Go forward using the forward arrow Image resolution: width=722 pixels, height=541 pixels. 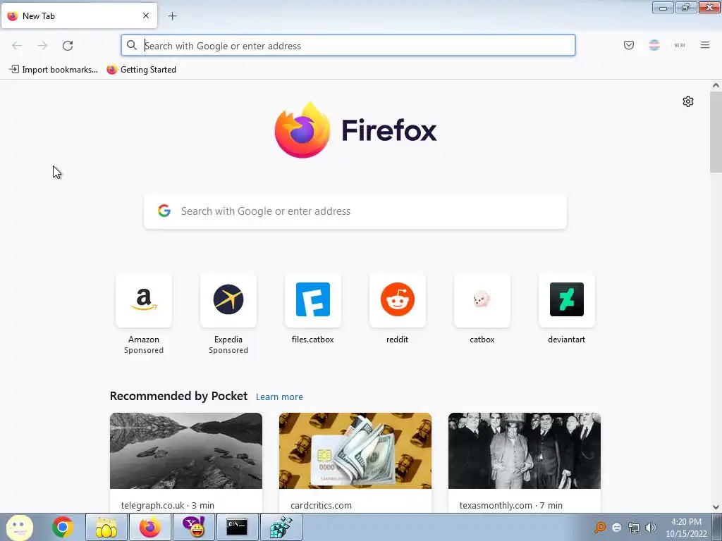click(42, 46)
